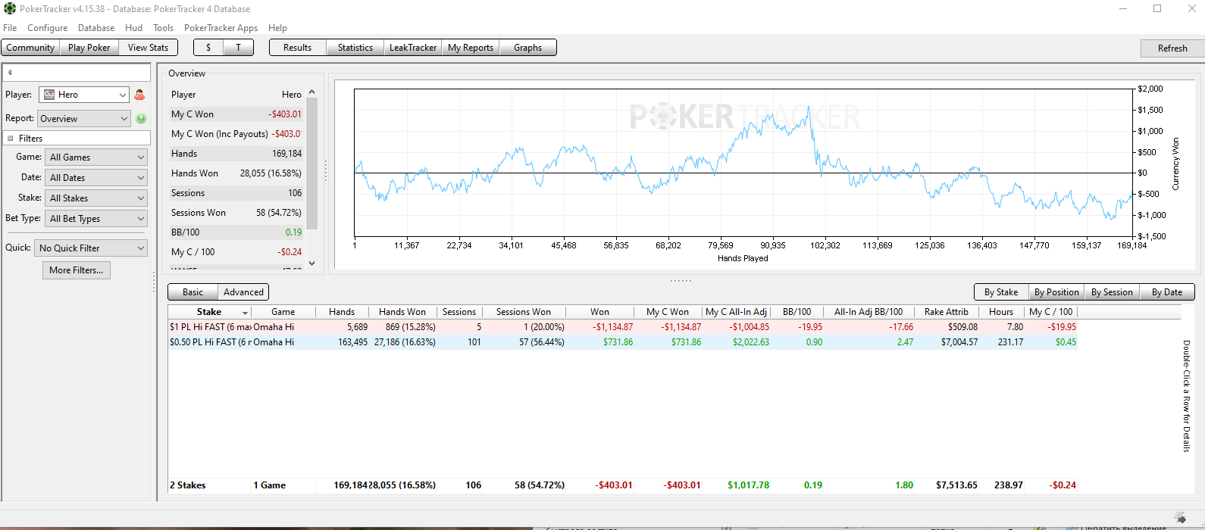Select the Basic stats toggle
The image size is (1205, 530).
pyautogui.click(x=192, y=292)
